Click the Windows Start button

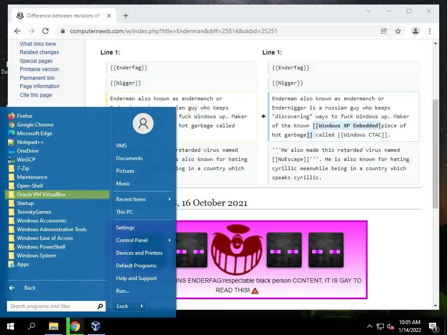[x=10, y=326]
